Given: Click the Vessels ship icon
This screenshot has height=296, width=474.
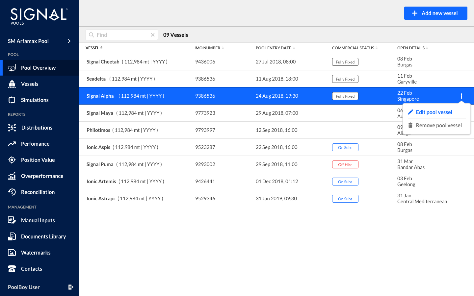Looking at the screenshot, I should [12, 84].
